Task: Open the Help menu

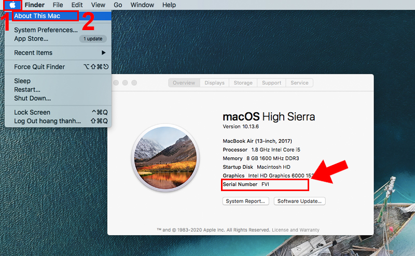Action: pyautogui.click(x=169, y=5)
